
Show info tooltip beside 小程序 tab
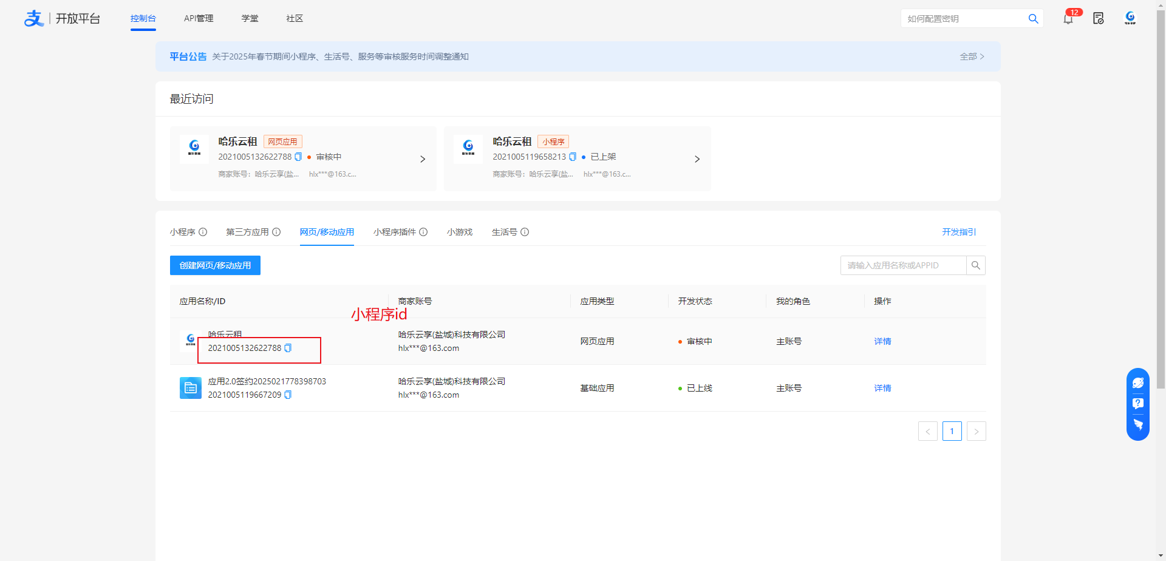click(x=203, y=232)
